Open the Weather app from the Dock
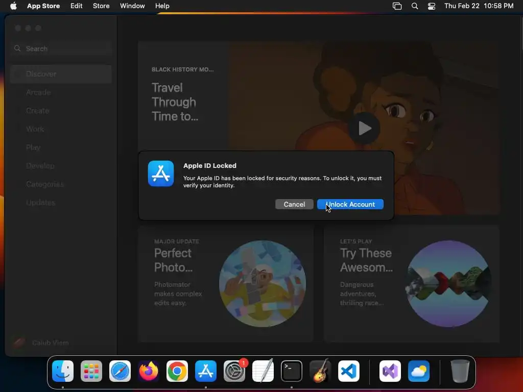The image size is (523, 392). click(x=419, y=371)
